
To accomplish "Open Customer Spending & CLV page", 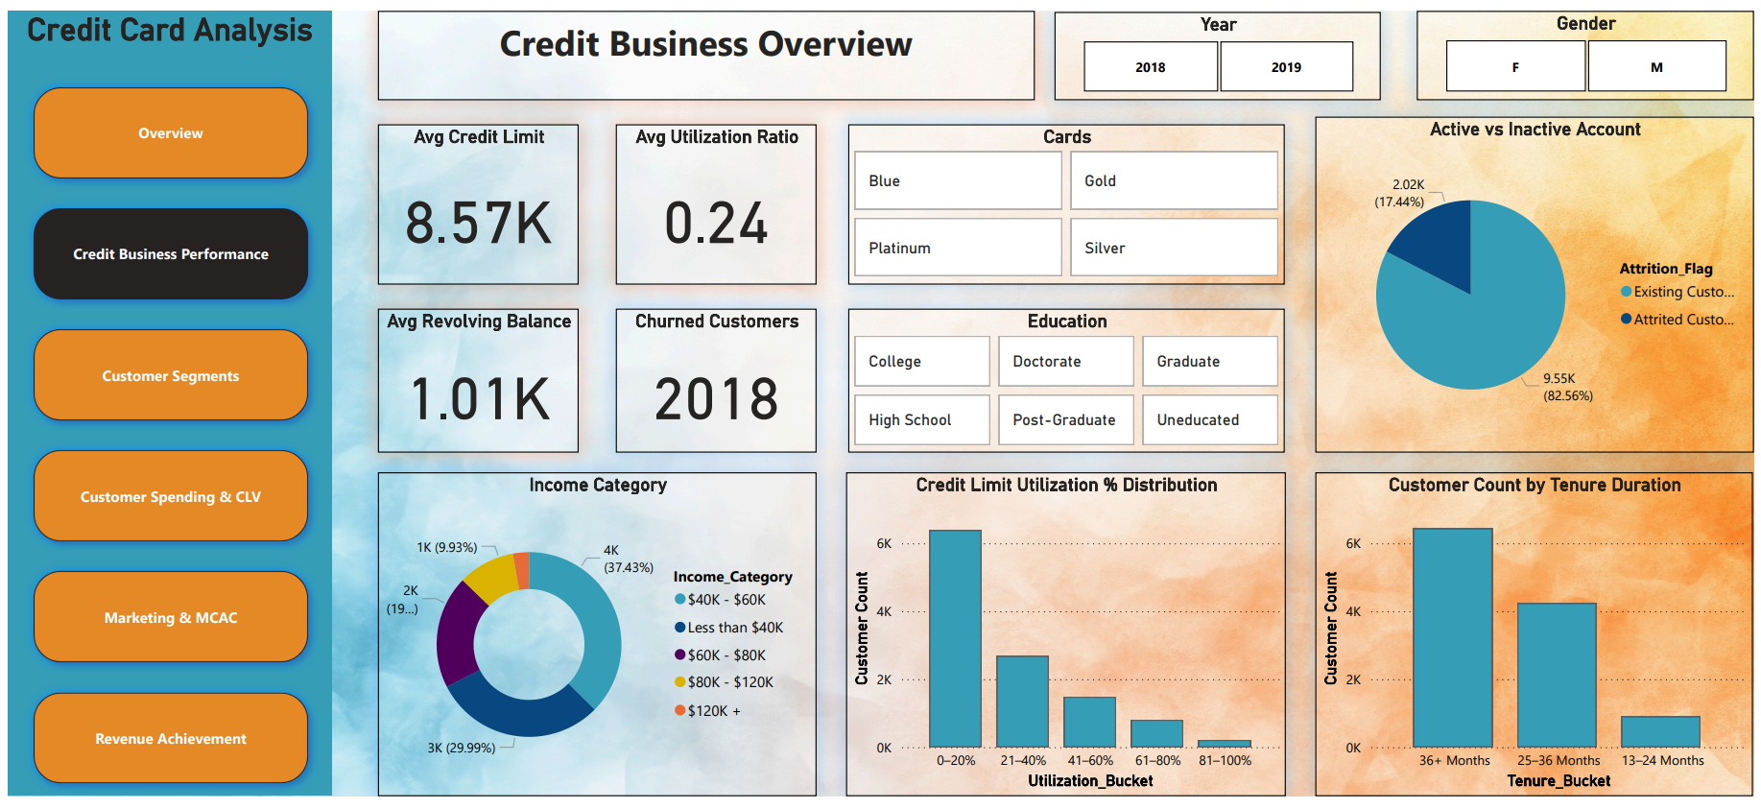I will pos(171,496).
